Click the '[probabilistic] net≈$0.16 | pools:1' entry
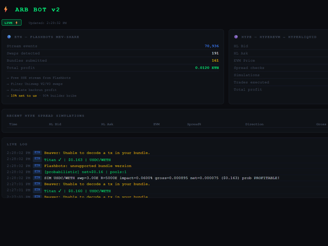The height and width of the screenshot is (246, 328). [x=85, y=172]
